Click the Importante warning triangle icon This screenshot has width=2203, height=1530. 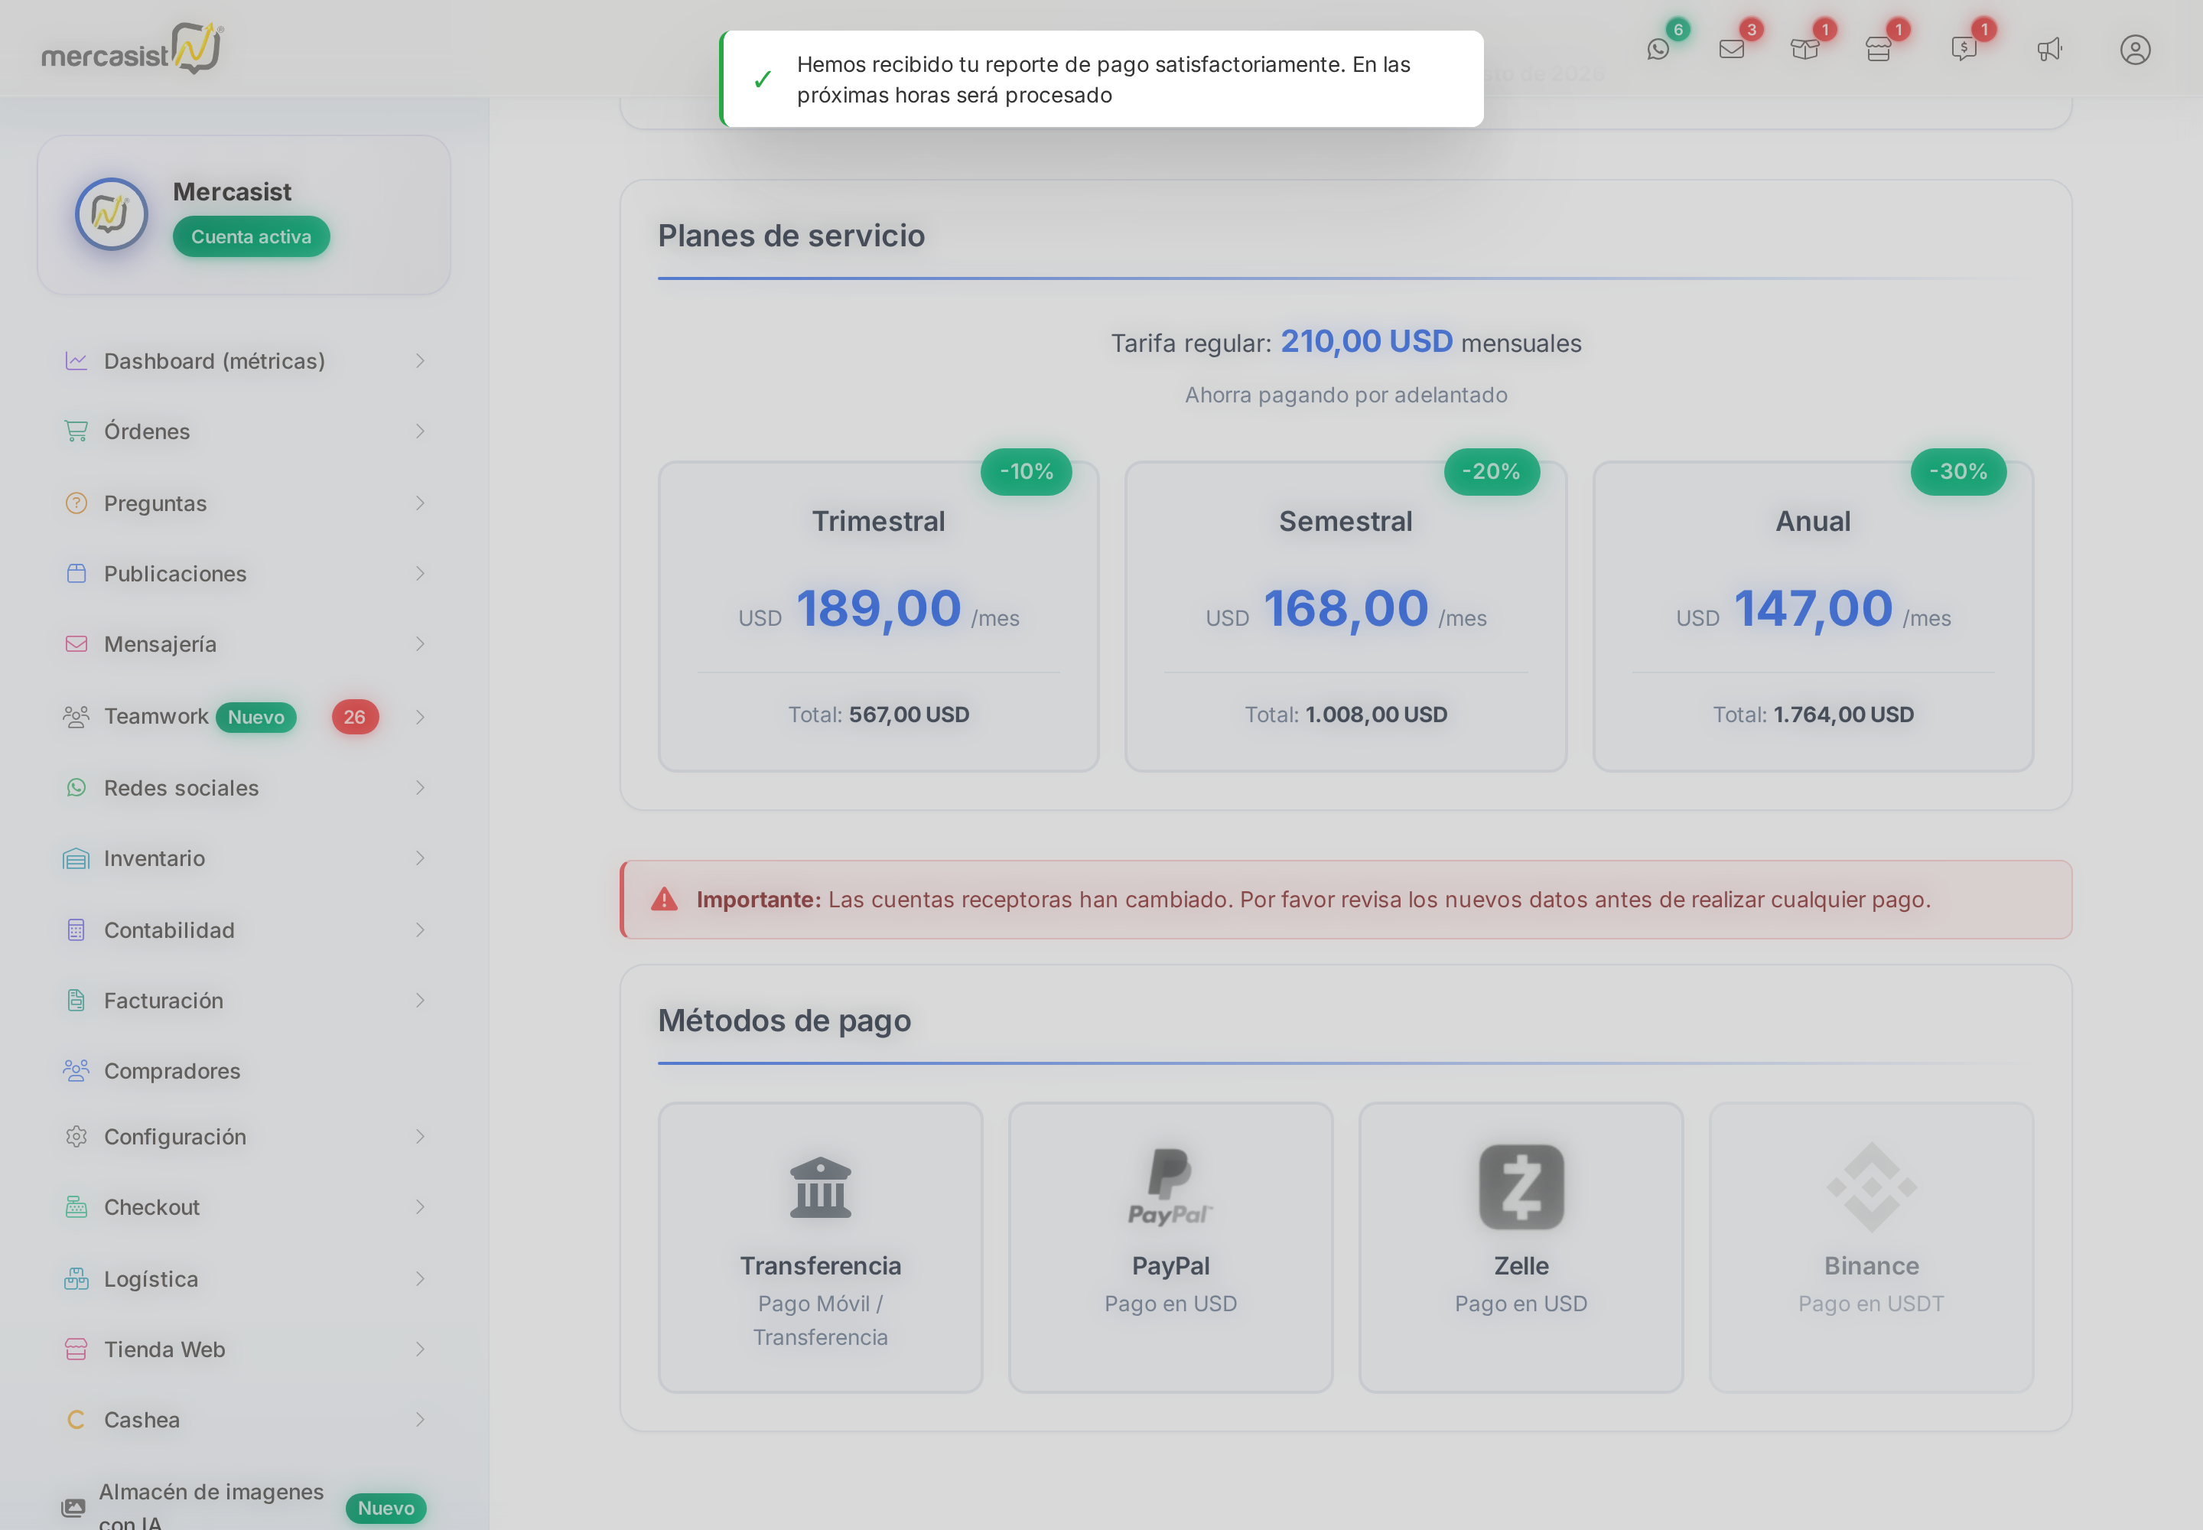[665, 899]
